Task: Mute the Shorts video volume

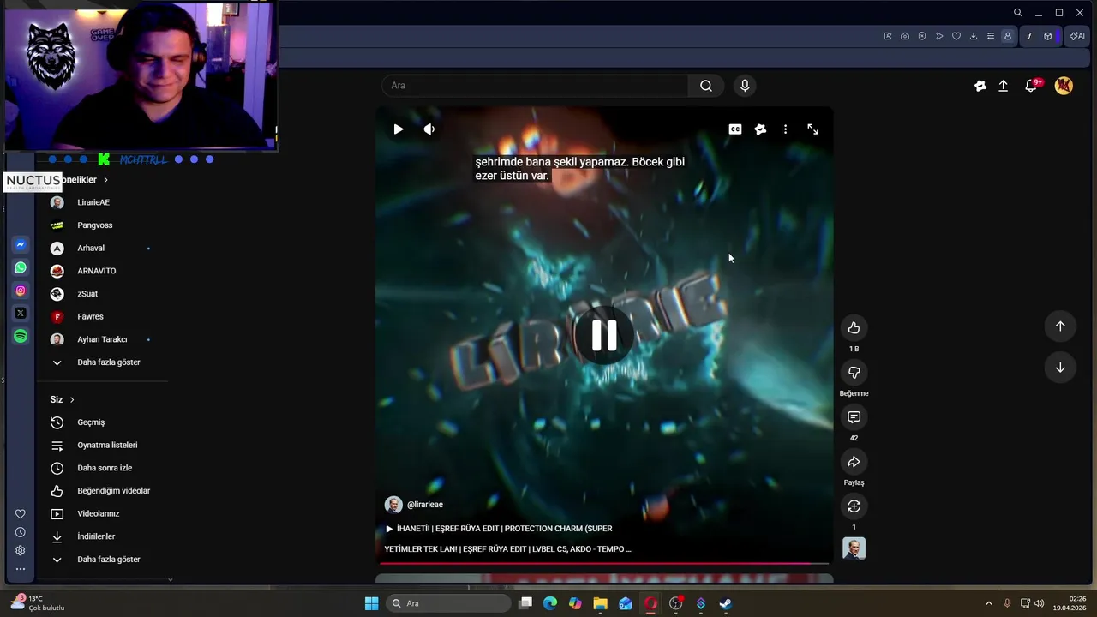Action: (x=429, y=129)
